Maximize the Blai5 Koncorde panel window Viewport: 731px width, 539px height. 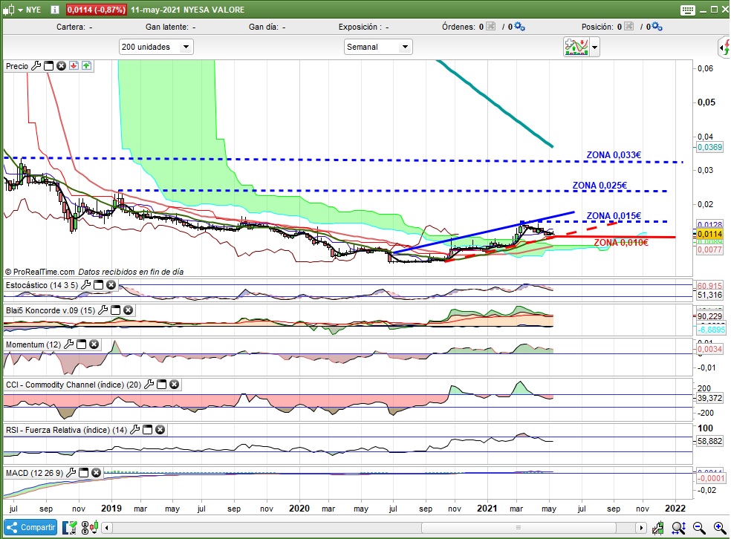(116, 310)
